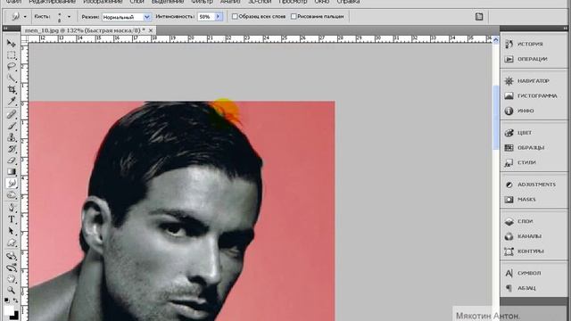Select the Brush tool
571x321 pixels.
pos(12,127)
